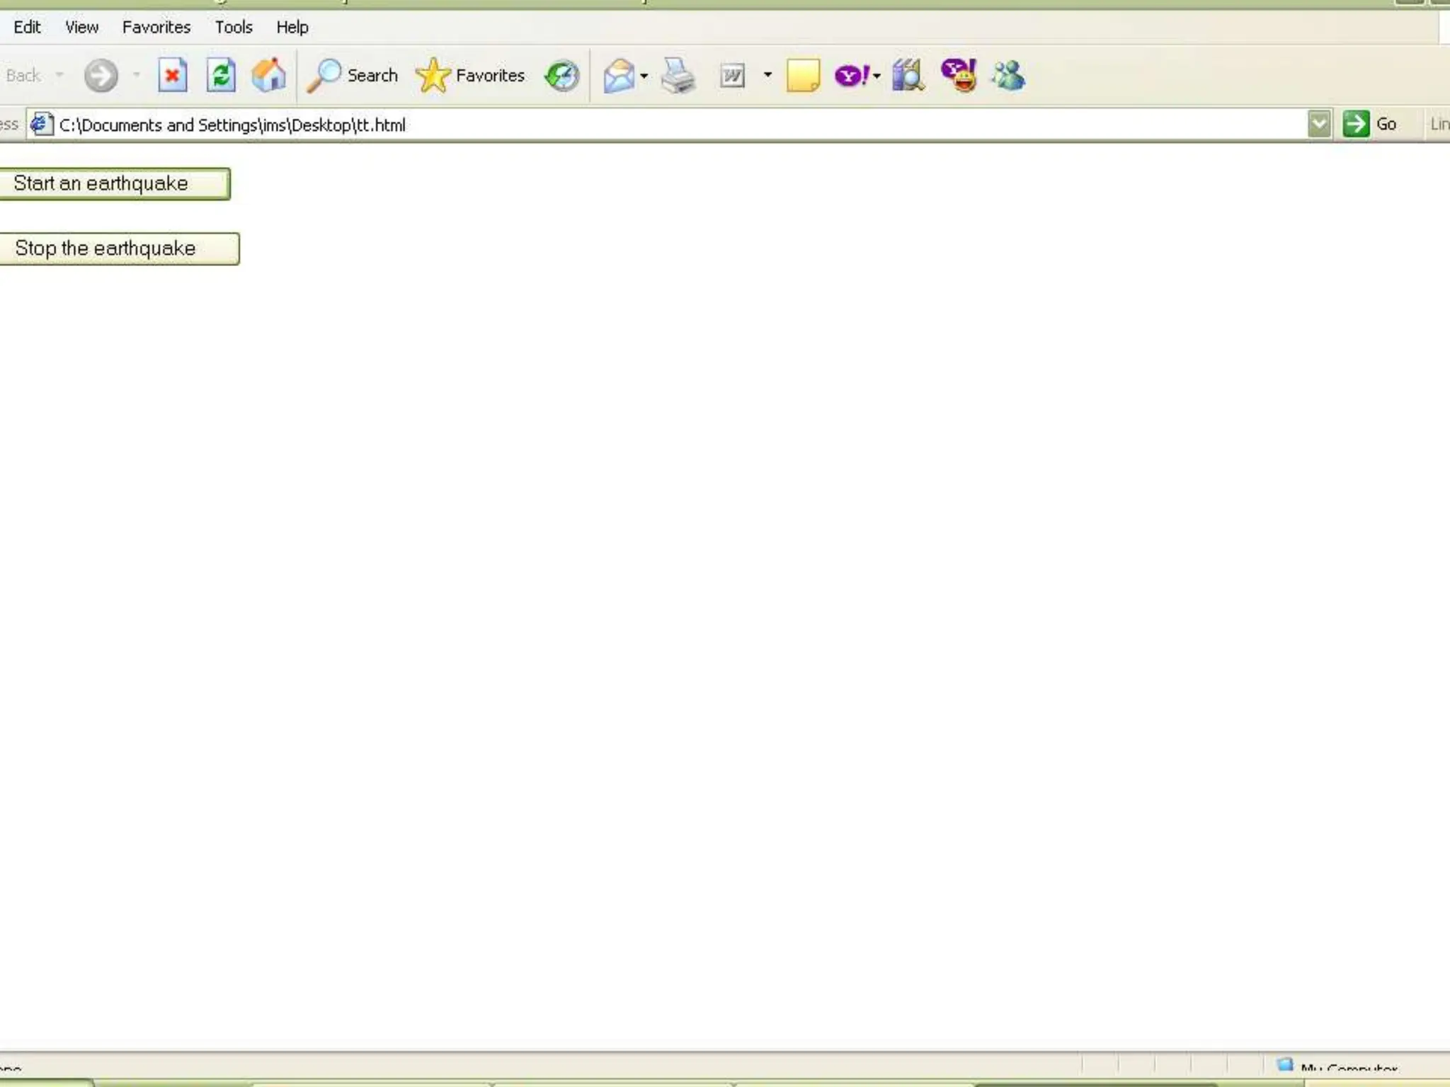Screen dimensions: 1450x1087
Task: Launch Windows Messenger icon
Action: pos(1008,75)
